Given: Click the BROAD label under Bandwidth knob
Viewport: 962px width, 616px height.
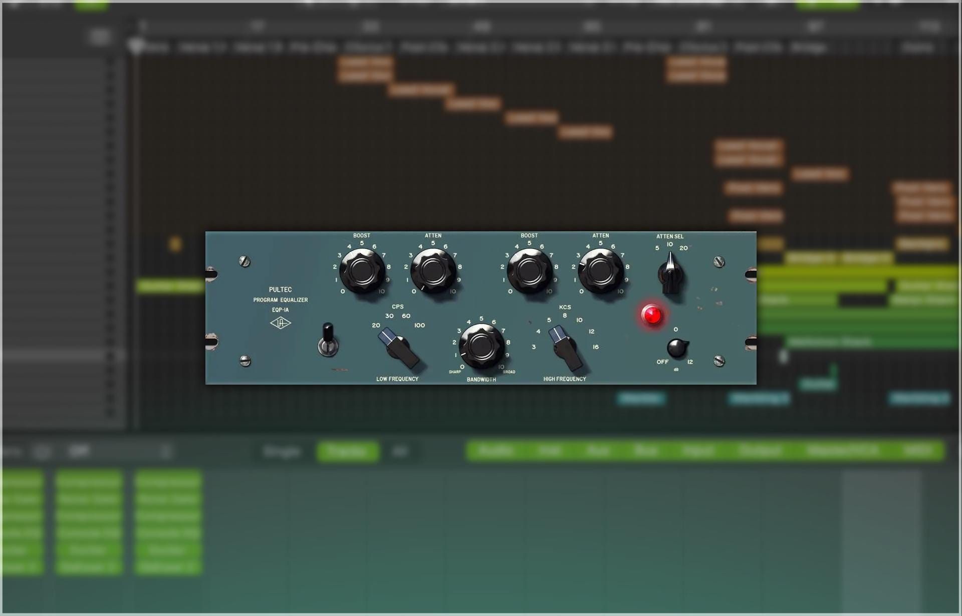Looking at the screenshot, I should pos(509,372).
